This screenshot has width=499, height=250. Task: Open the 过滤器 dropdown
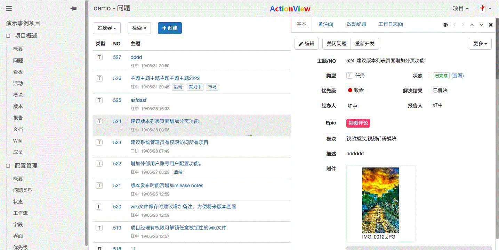[x=106, y=28]
